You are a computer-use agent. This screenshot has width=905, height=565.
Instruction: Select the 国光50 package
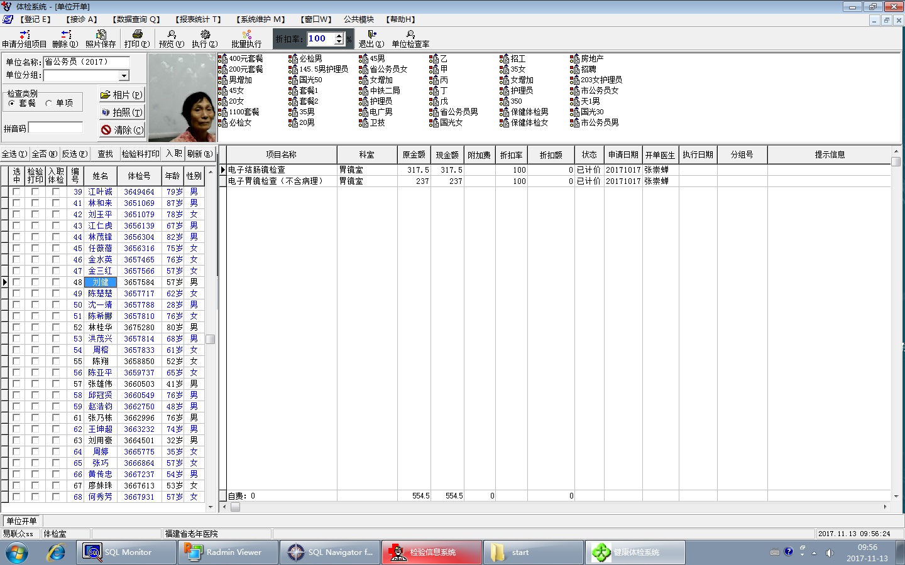point(305,80)
